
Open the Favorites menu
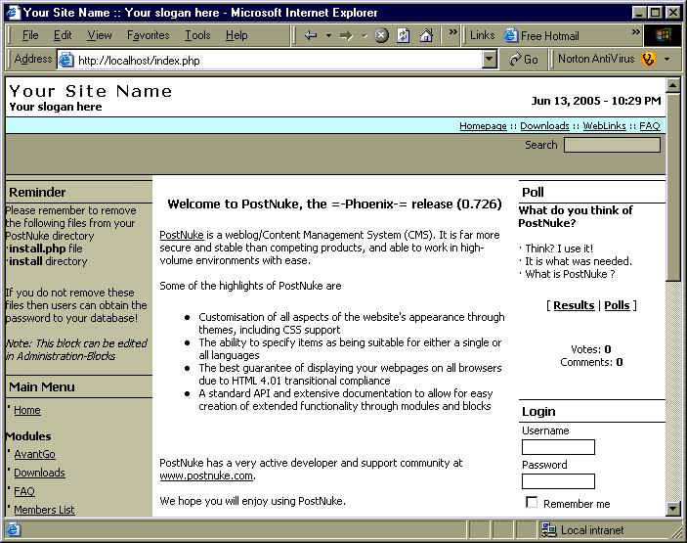148,35
